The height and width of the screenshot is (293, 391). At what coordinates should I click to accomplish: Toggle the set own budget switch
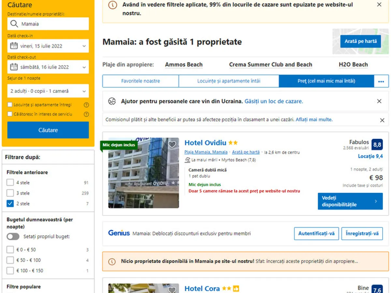[x=13, y=237]
